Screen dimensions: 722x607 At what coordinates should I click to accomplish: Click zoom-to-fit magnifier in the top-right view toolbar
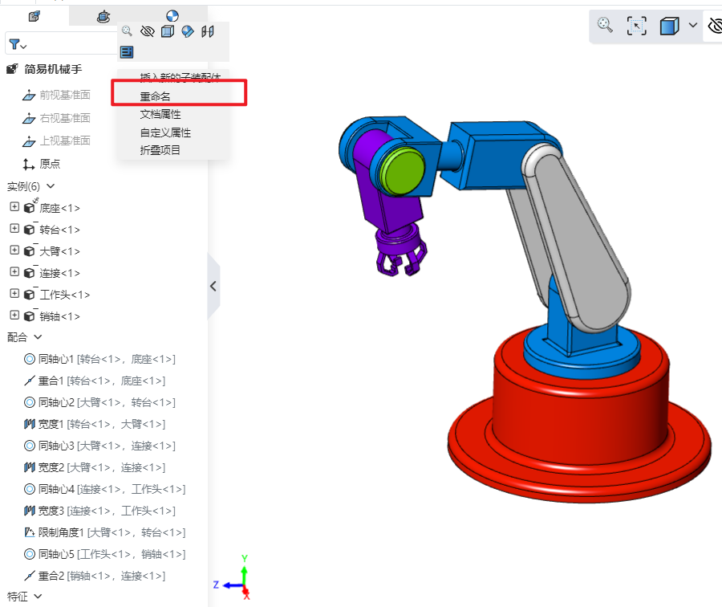pos(605,26)
